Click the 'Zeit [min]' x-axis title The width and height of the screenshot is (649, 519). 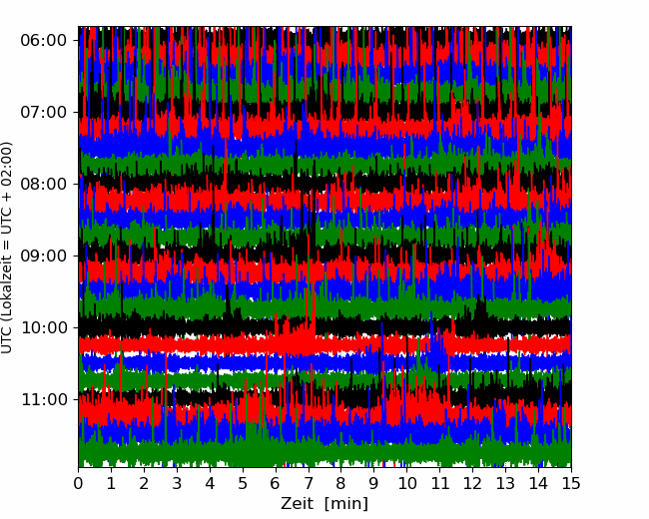tap(324, 504)
